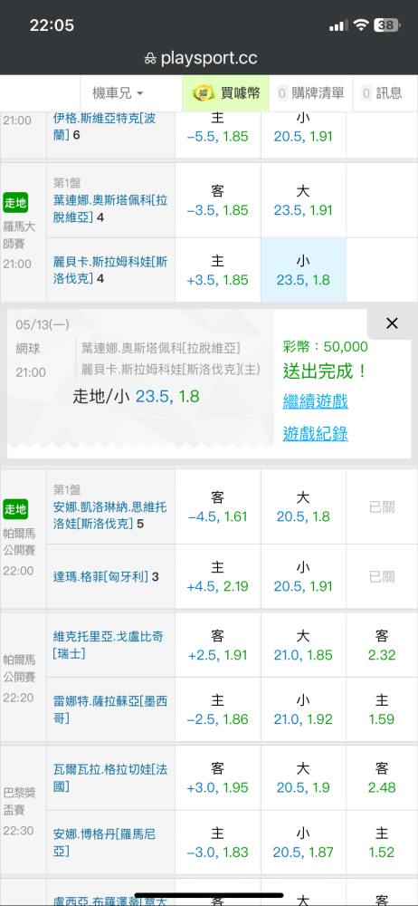The width and height of the screenshot is (418, 906).
Task: Select highlighted 小 23.5, 1.8 odds cell
Action: 304,270
